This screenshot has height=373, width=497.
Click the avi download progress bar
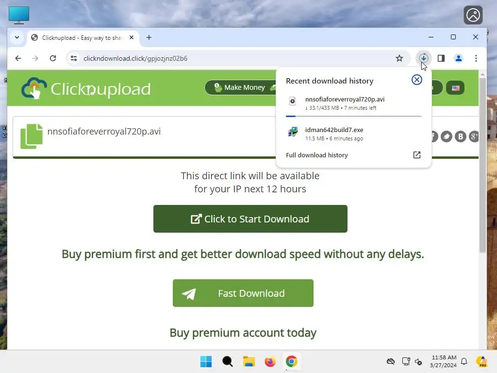tap(353, 117)
